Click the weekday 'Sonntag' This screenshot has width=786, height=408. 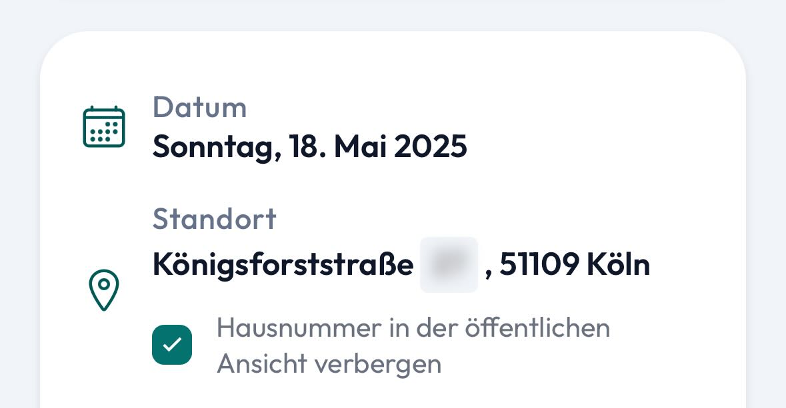(214, 147)
